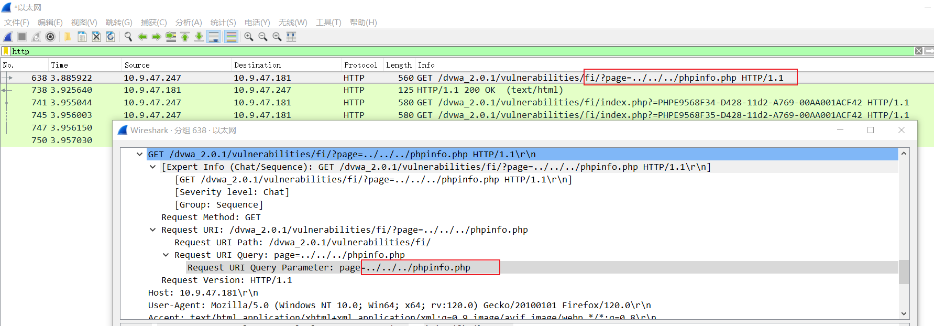Select packet 750 in the list
The height and width of the screenshot is (326, 934).
tap(57, 140)
